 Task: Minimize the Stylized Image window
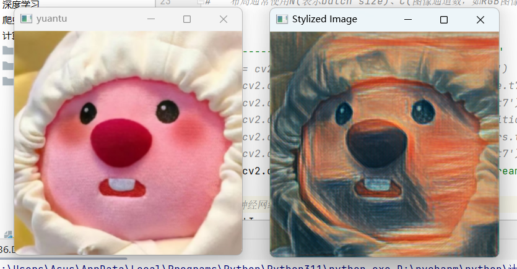408,19
